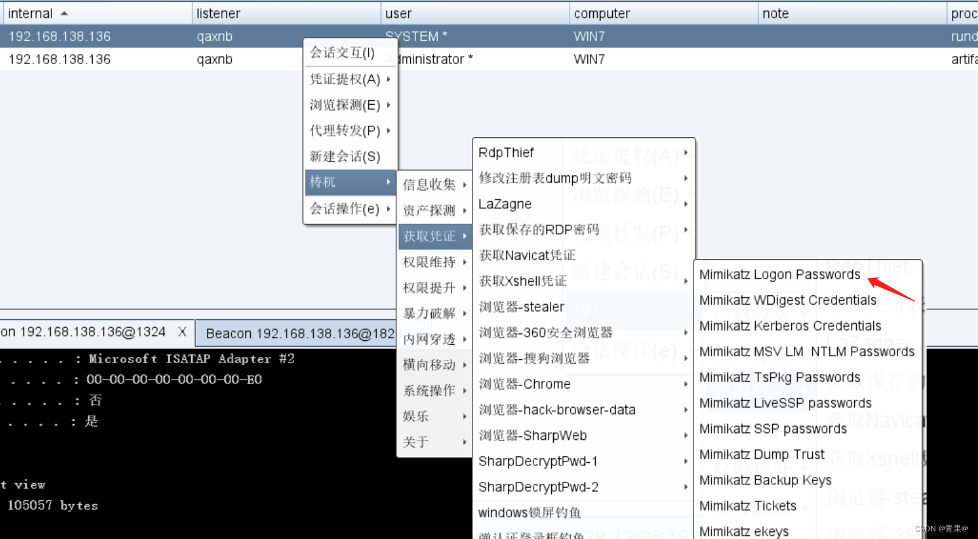Open SharpDecryptPwd-2 submenu
The image size is (978, 539).
[x=584, y=487]
